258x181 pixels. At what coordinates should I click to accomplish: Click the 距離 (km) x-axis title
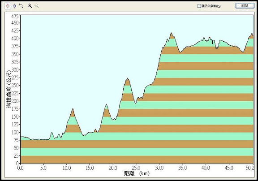(x=137, y=173)
